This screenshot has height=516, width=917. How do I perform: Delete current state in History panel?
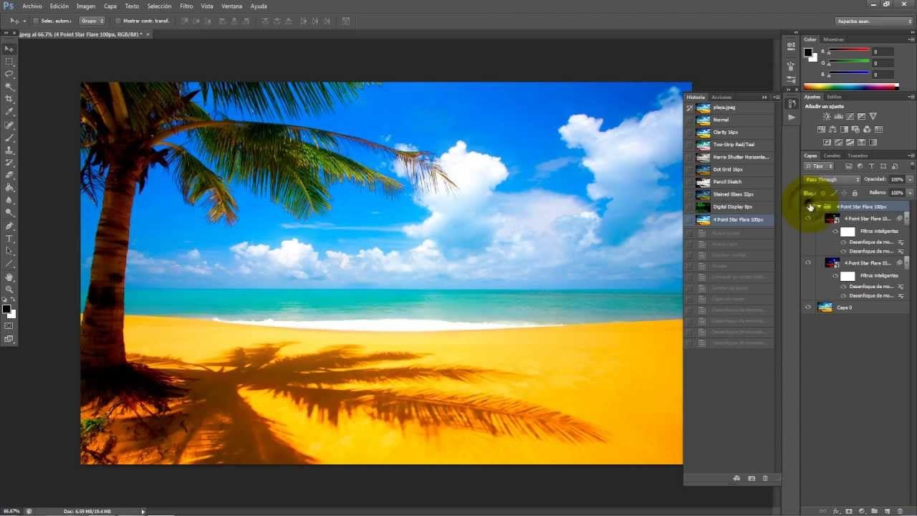[x=765, y=478]
